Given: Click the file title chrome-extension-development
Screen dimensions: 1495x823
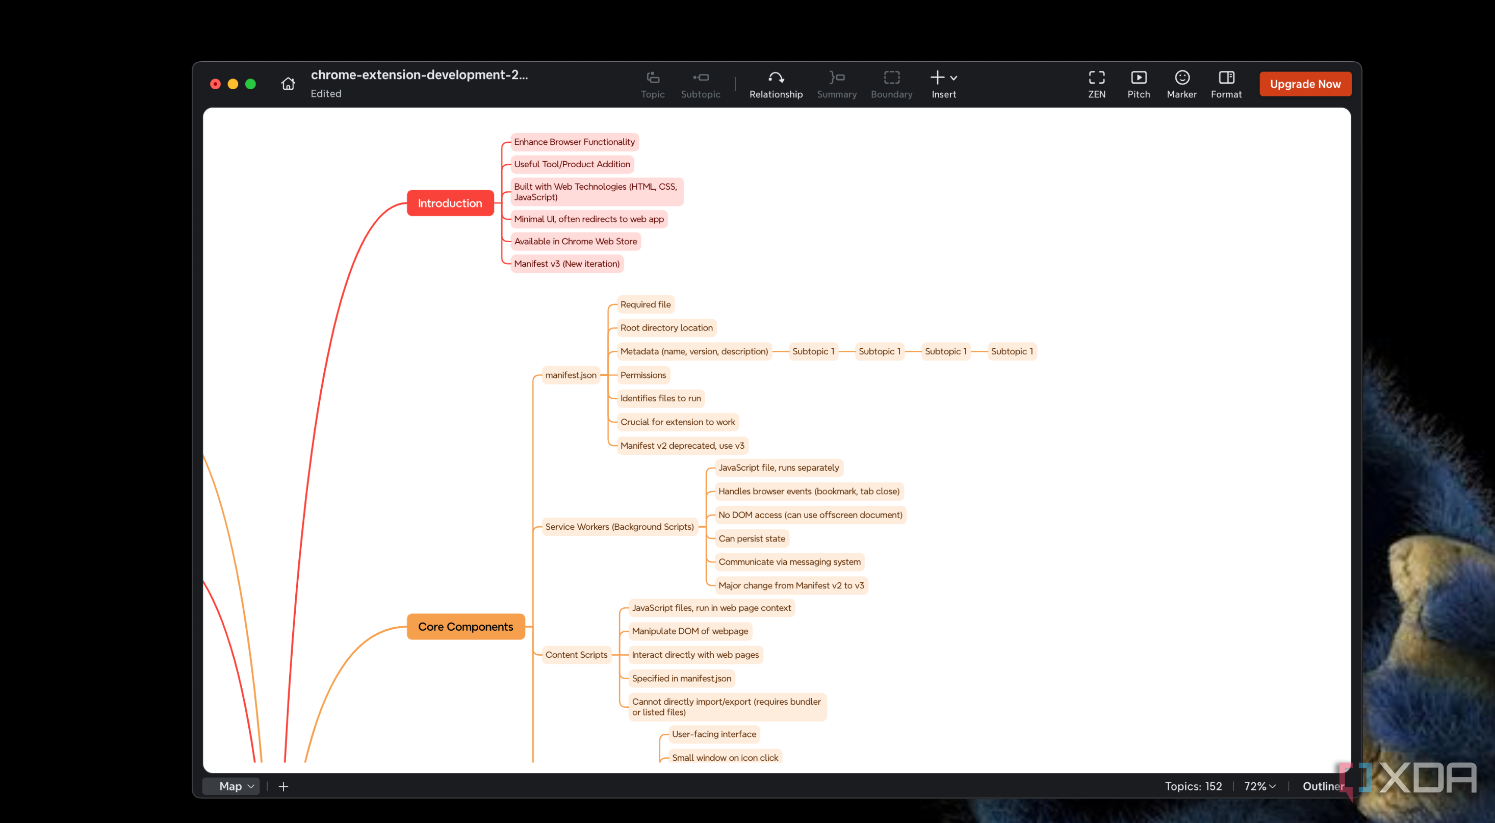Looking at the screenshot, I should [x=419, y=75].
